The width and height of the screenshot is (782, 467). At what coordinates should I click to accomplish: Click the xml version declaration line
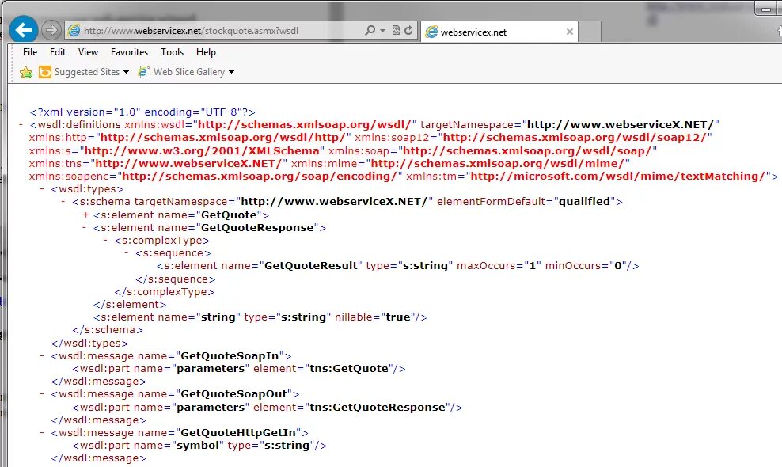pos(142,112)
